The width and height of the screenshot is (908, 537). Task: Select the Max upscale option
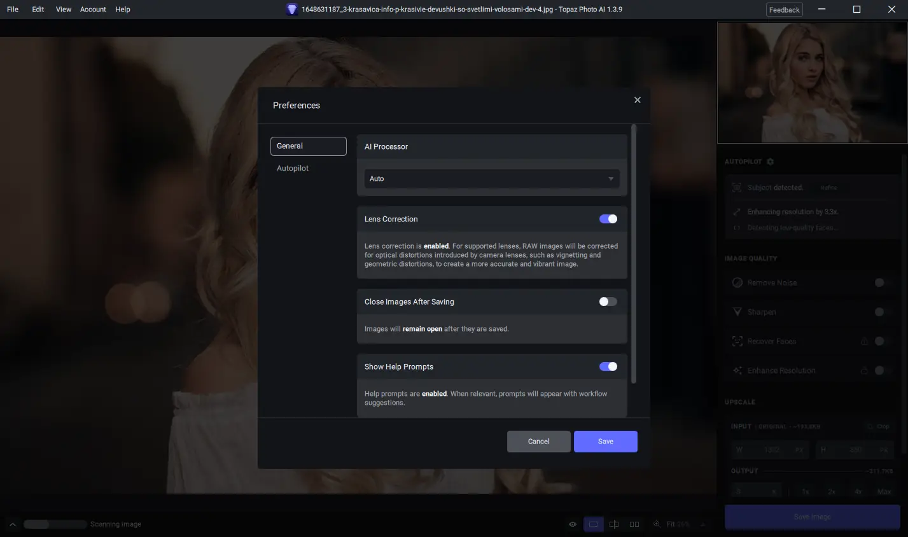[x=884, y=492]
